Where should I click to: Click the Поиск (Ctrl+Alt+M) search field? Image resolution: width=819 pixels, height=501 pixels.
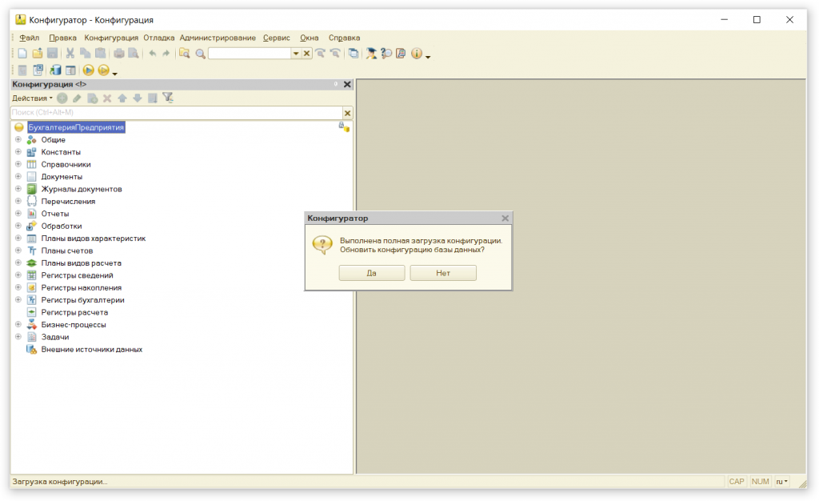[x=176, y=113]
